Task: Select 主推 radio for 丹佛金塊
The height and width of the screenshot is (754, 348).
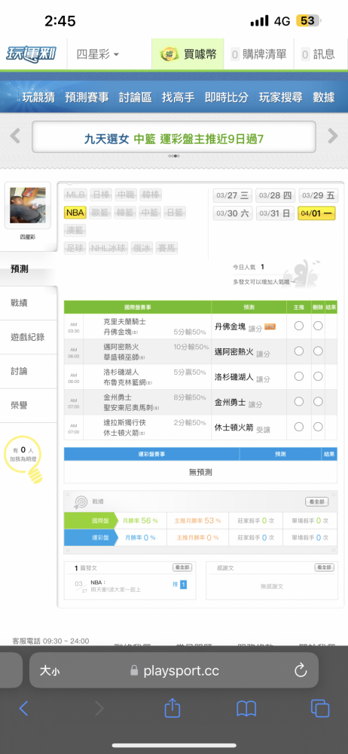Action: [x=299, y=326]
